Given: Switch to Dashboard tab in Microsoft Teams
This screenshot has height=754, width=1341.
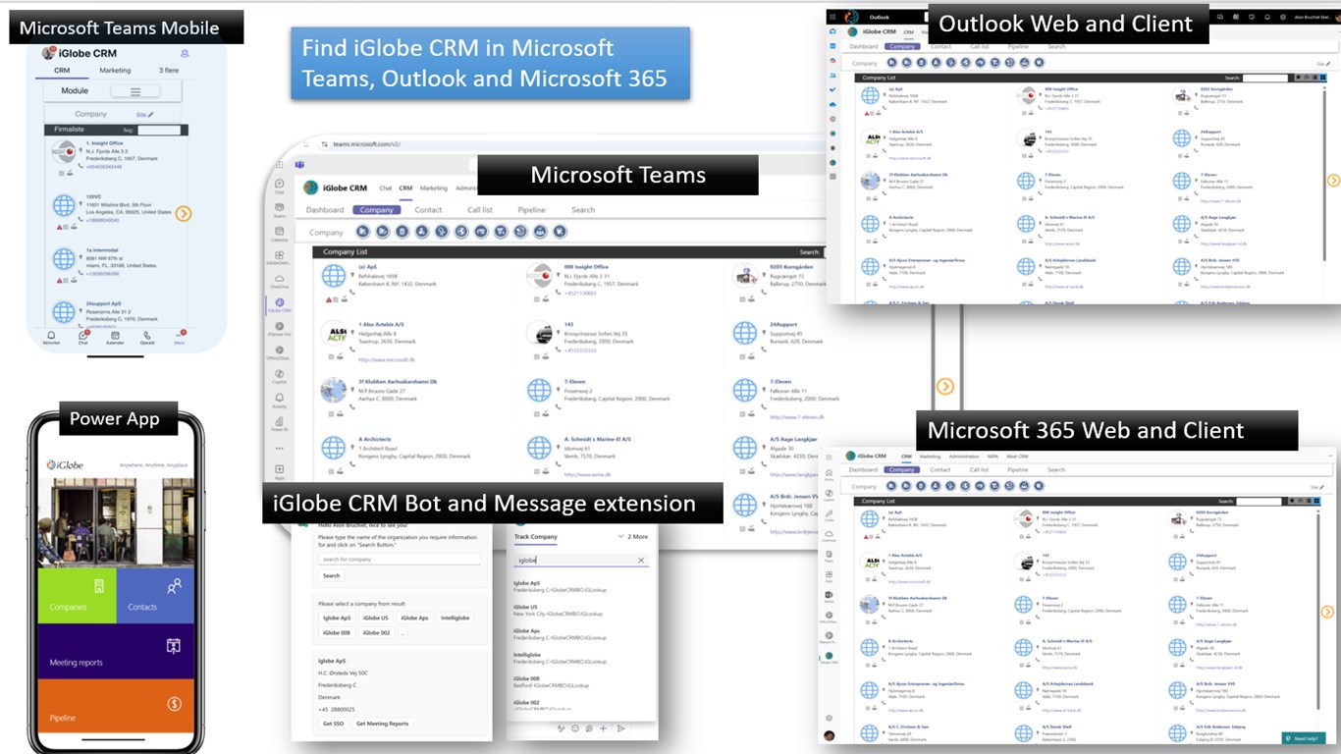Looking at the screenshot, I should (x=325, y=210).
